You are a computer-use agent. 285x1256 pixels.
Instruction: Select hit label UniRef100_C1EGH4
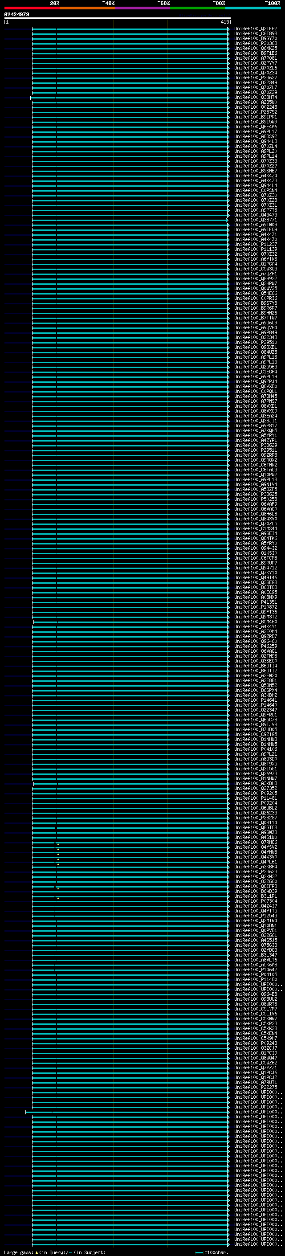[256, 372]
